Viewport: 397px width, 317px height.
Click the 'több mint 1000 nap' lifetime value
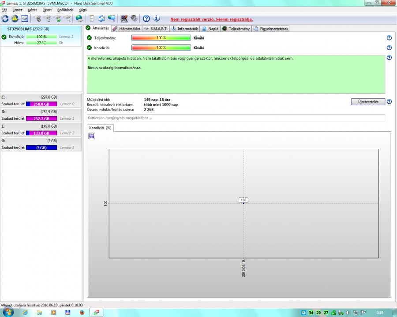(x=161, y=104)
